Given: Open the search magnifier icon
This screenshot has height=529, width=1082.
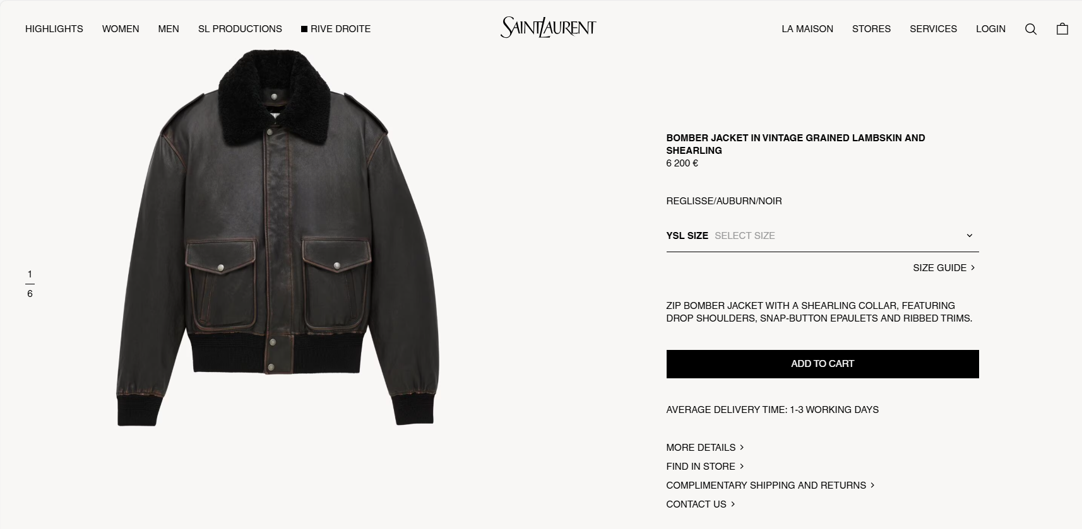Looking at the screenshot, I should [x=1031, y=29].
